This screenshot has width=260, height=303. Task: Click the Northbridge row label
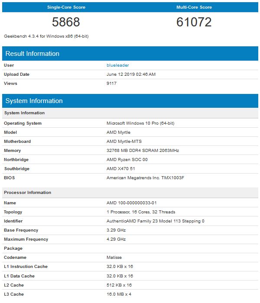click(x=16, y=160)
